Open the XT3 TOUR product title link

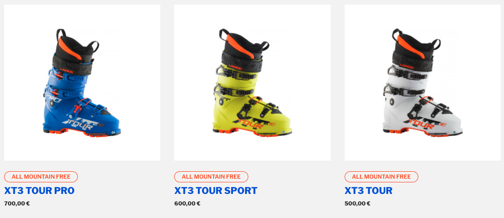pyautogui.click(x=368, y=191)
